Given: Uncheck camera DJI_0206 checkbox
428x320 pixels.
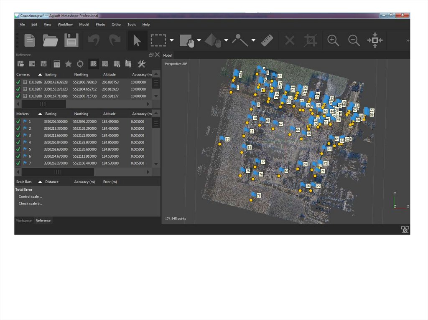Looking at the screenshot, I should (x=18, y=82).
